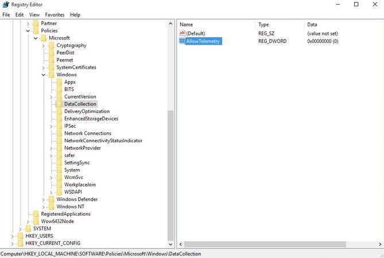Click the values pane scroll right arrow
The width and height of the screenshot is (384, 258).
380,244
